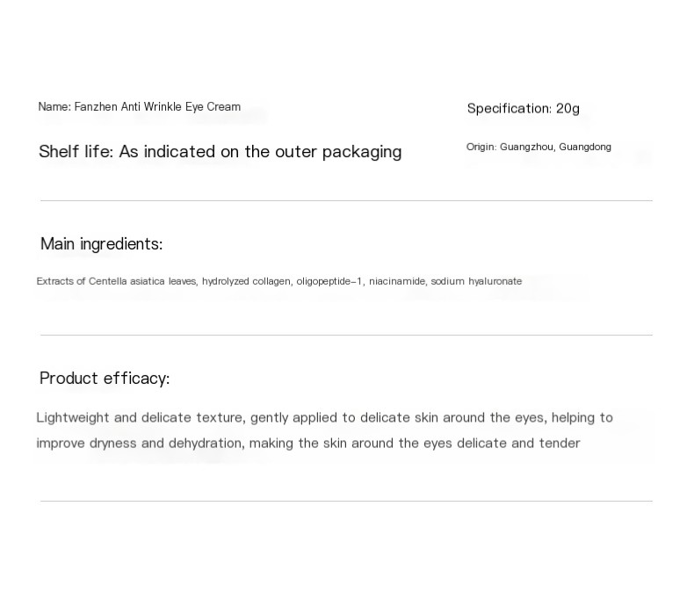Viewport: 694px width, 607px height.
Task: Click the product name "Fanzhen Anti Wrinkle Eye Cream"
Action: (x=157, y=107)
